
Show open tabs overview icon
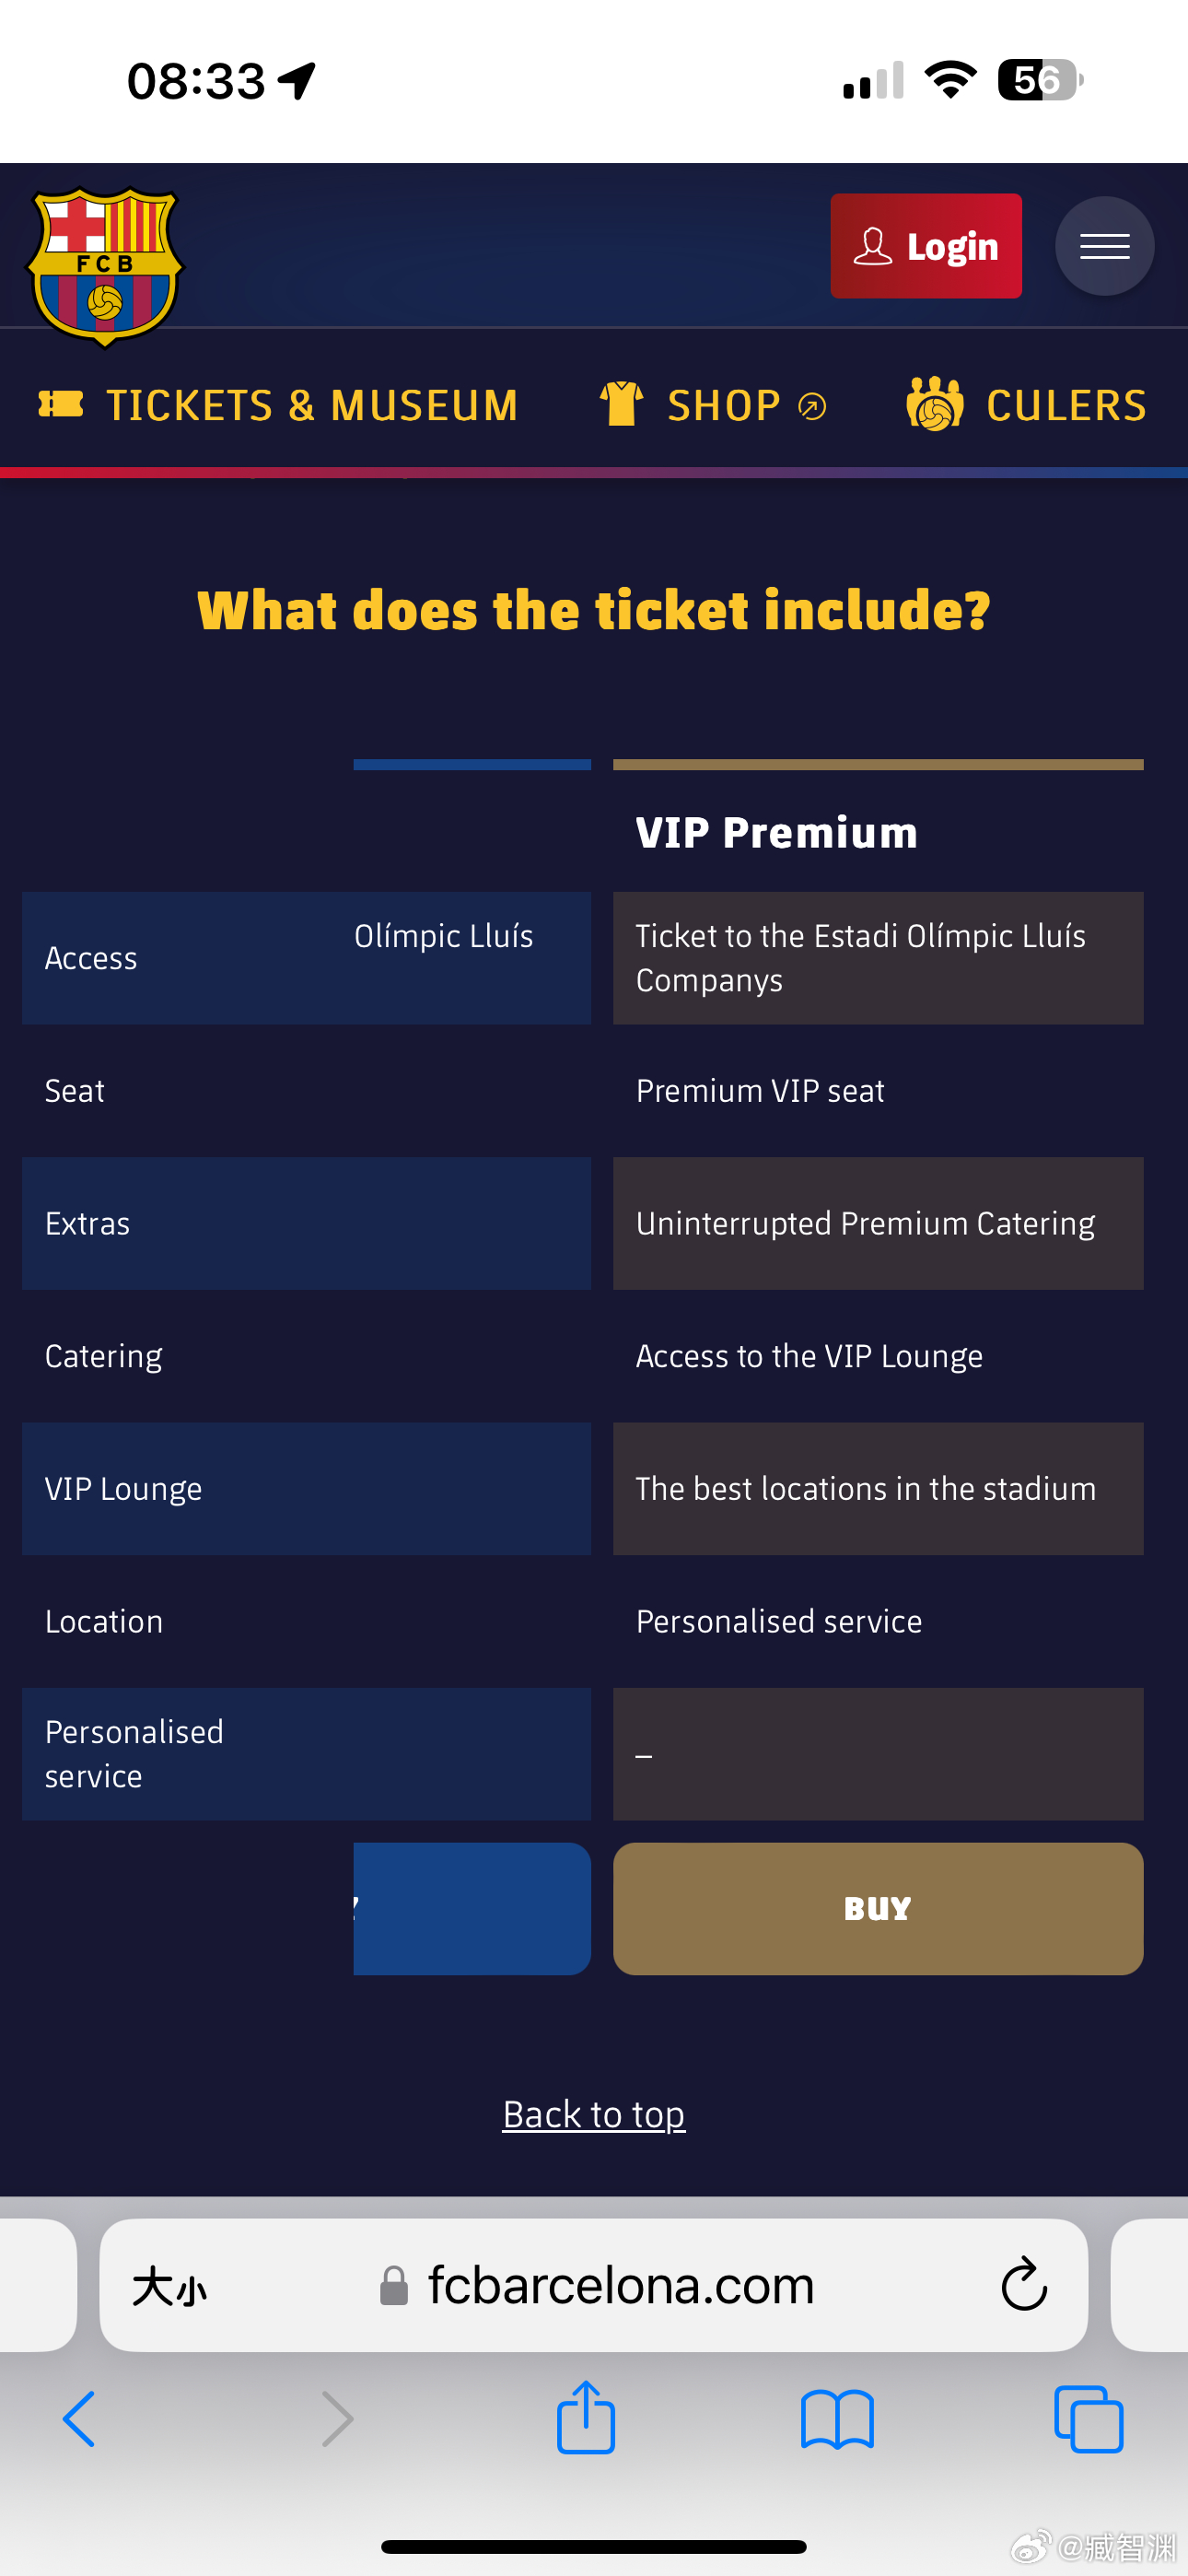click(x=1088, y=2419)
